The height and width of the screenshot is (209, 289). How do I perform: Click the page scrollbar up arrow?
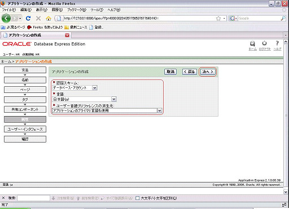tap(286, 42)
